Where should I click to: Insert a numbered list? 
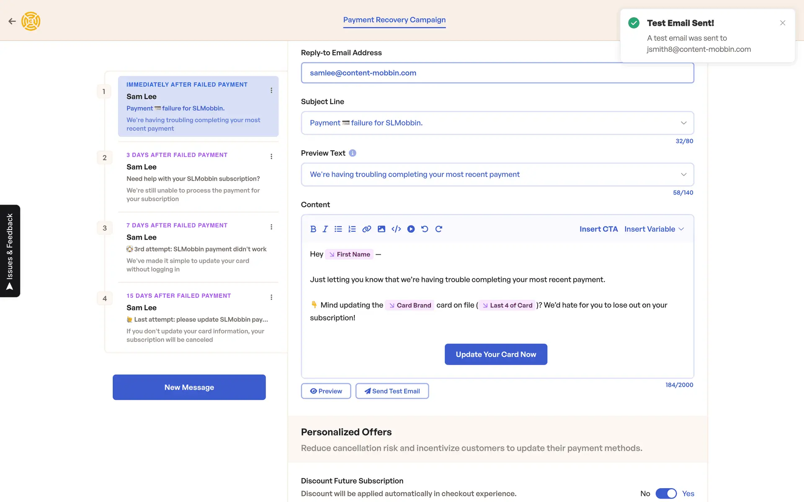point(352,229)
